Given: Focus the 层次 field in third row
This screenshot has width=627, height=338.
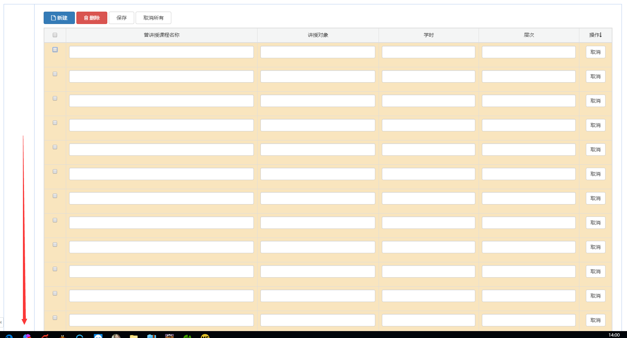Looking at the screenshot, I should (x=529, y=101).
